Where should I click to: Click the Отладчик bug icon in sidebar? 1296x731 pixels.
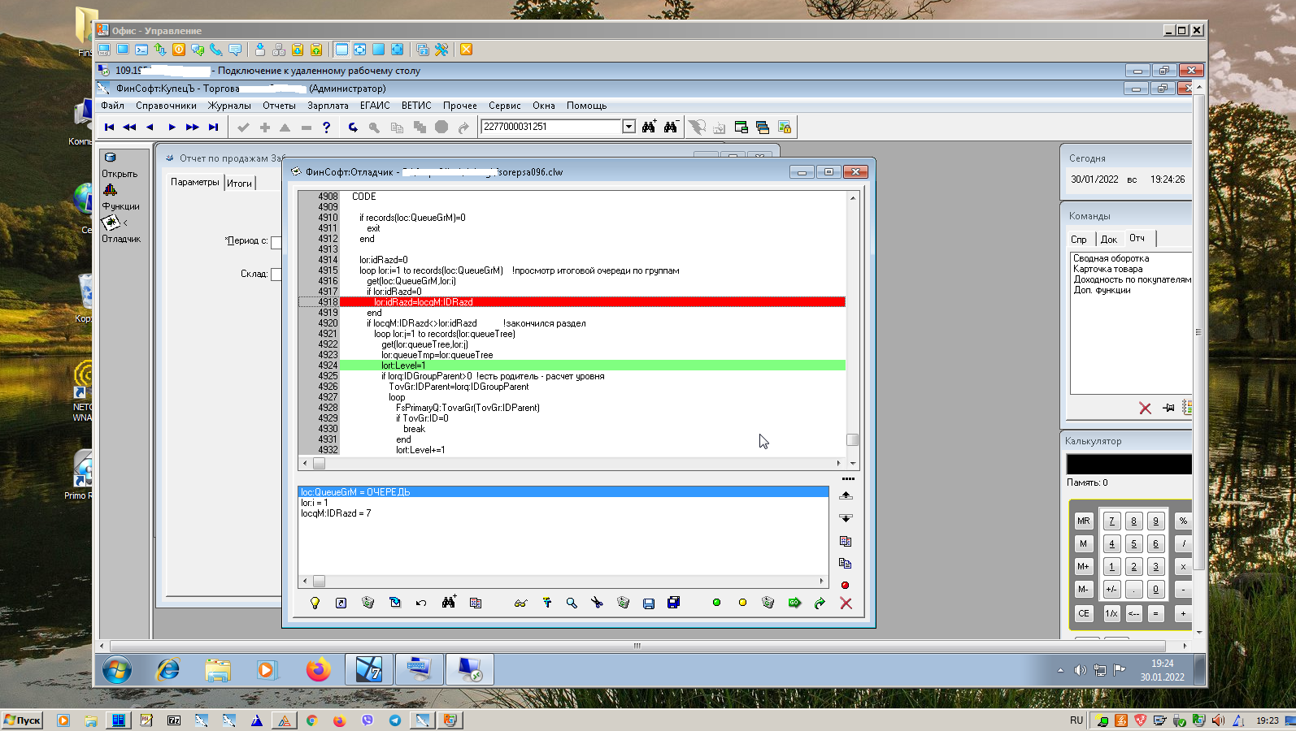coord(111,223)
